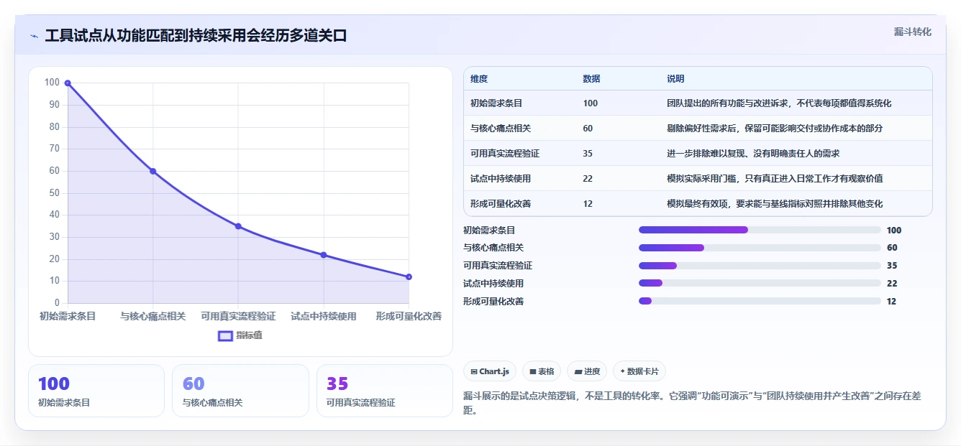Click progress list label 初始需求条目
Image resolution: width=961 pixels, height=446 pixels.
(x=489, y=231)
